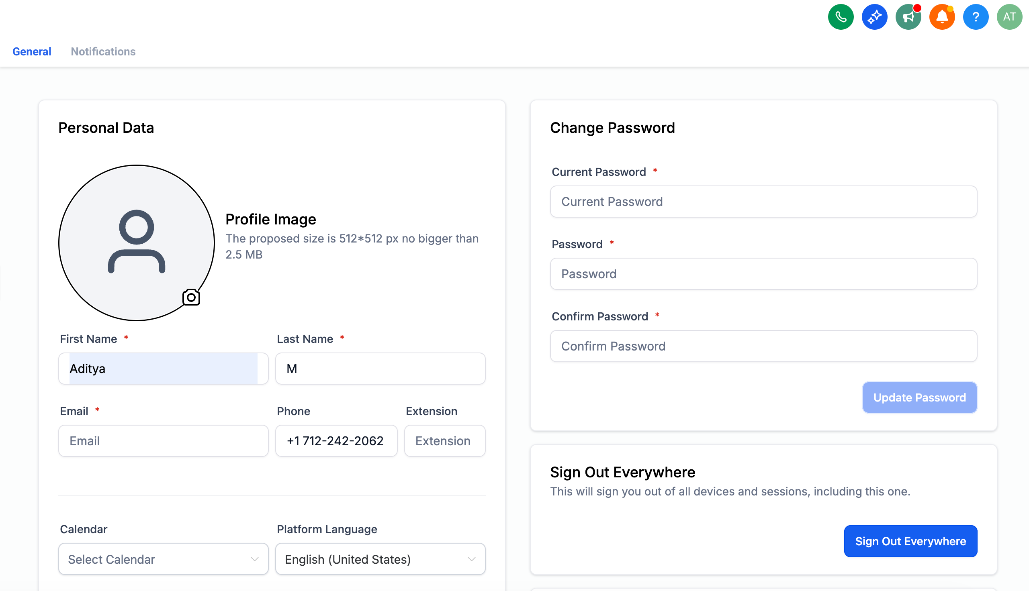Click the Update Password button
The image size is (1029, 591).
[x=919, y=397]
